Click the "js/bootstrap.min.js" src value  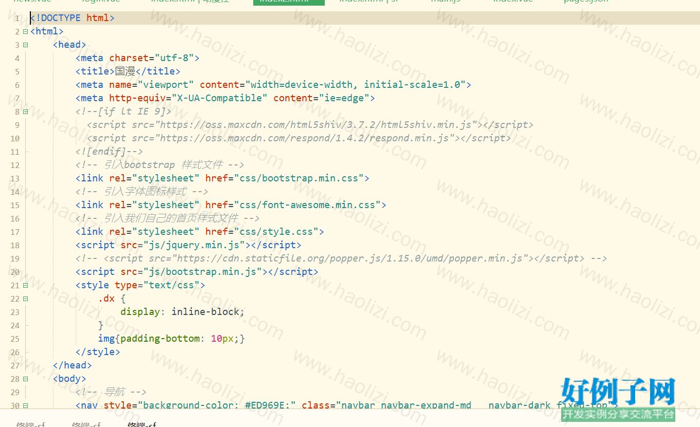(x=203, y=272)
